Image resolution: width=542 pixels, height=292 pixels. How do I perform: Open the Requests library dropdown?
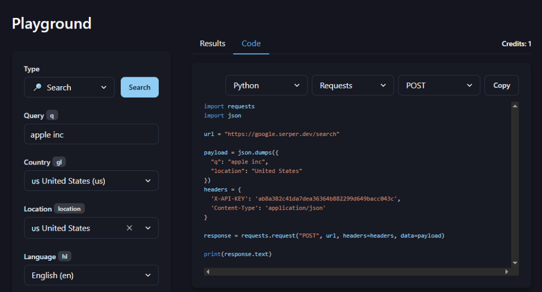[x=353, y=85]
